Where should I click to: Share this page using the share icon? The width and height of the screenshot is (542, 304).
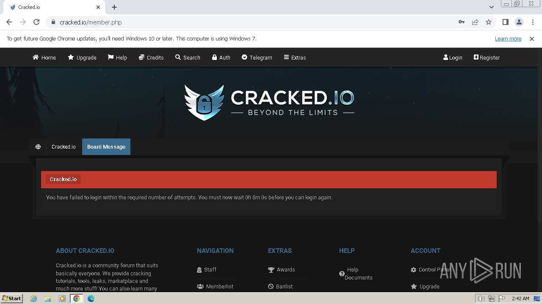(475, 22)
